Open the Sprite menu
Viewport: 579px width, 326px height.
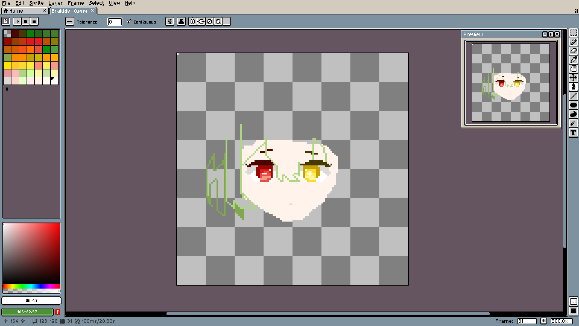[x=36, y=3]
